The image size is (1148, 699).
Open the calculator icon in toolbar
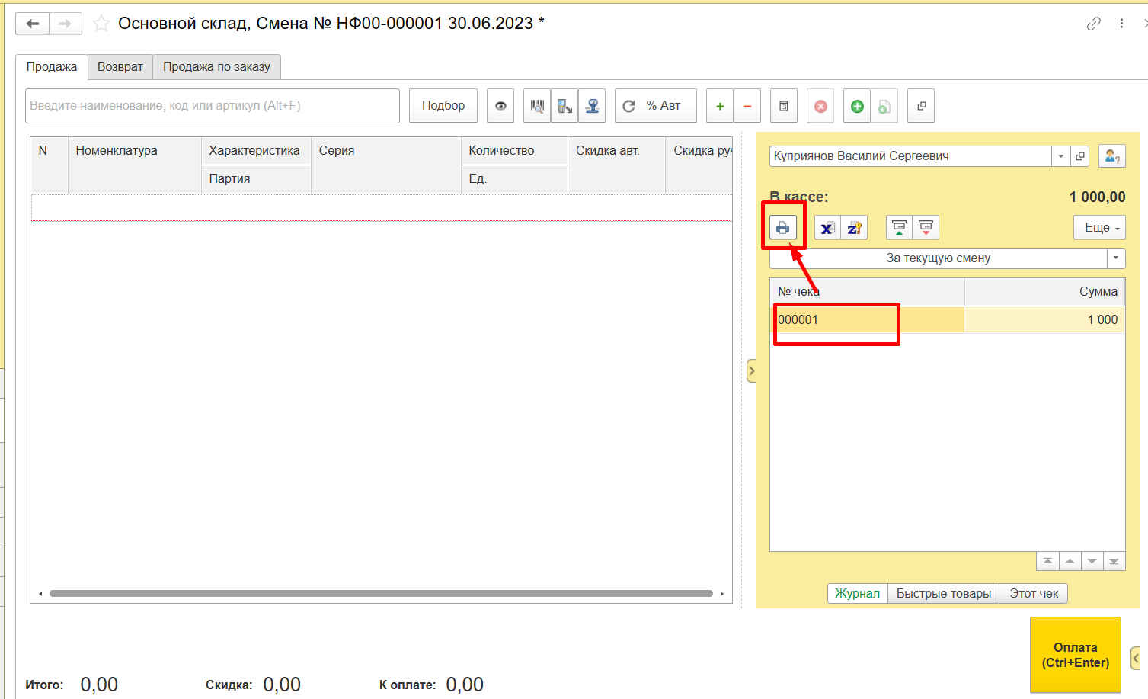coord(783,106)
